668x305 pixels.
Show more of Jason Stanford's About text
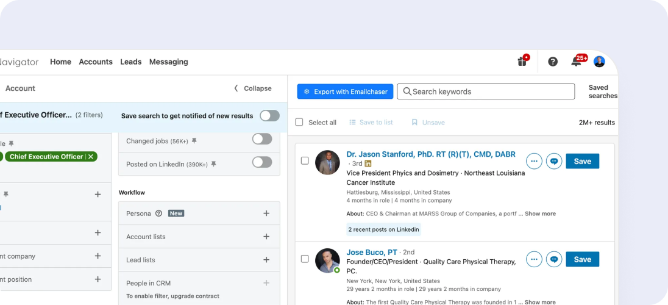tap(540, 213)
